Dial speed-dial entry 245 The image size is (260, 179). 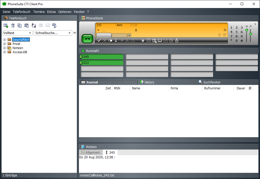click(102, 57)
